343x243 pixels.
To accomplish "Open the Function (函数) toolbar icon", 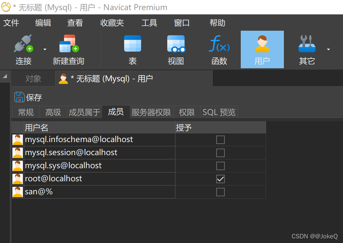I will point(219,43).
